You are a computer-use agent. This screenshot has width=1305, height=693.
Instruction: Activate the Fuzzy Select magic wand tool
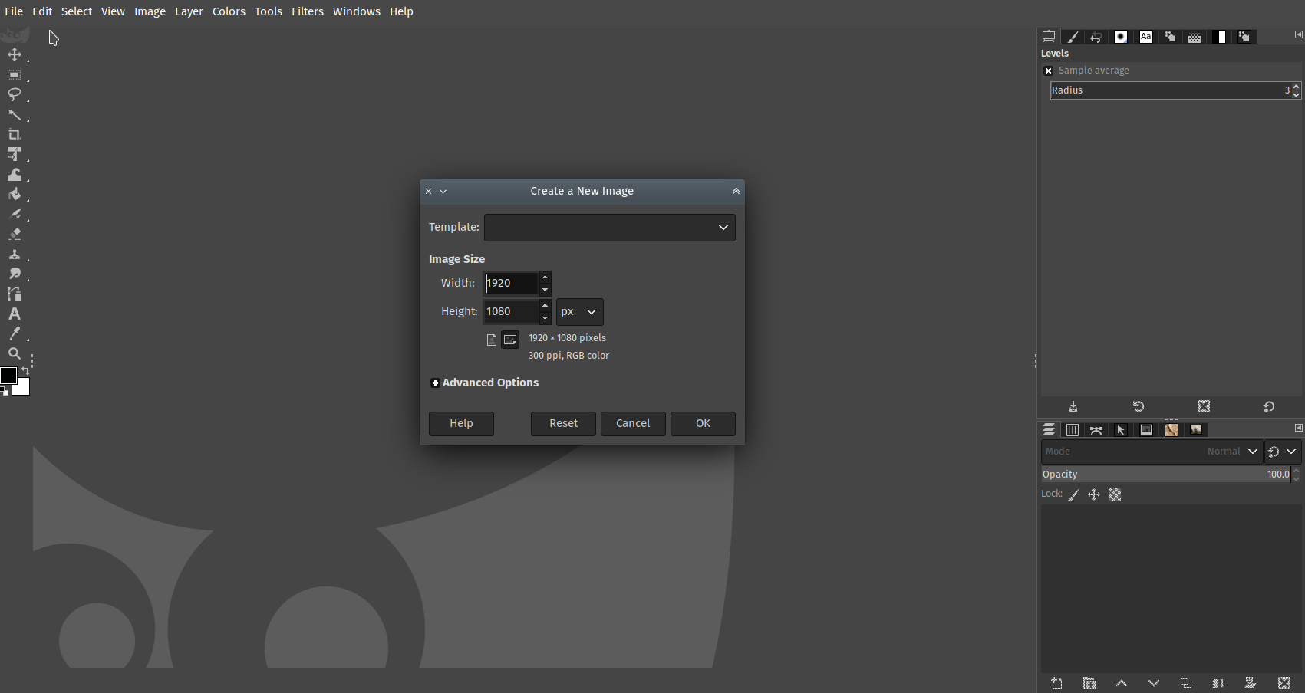tap(15, 115)
